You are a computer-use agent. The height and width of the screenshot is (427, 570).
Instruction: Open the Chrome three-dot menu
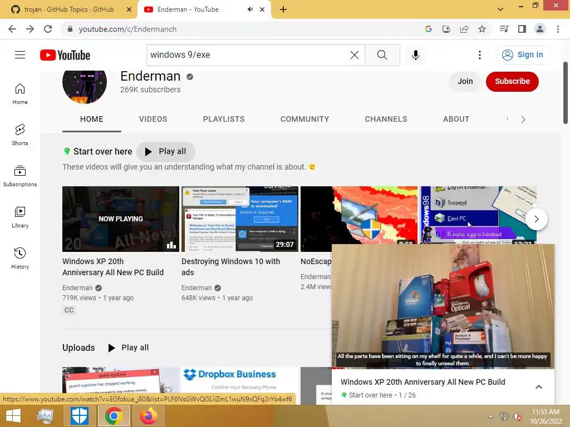558,29
